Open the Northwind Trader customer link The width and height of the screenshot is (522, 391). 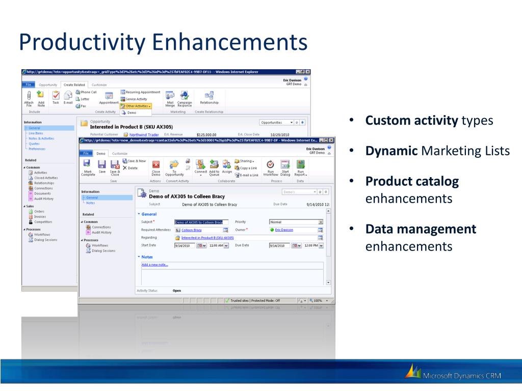coord(144,134)
